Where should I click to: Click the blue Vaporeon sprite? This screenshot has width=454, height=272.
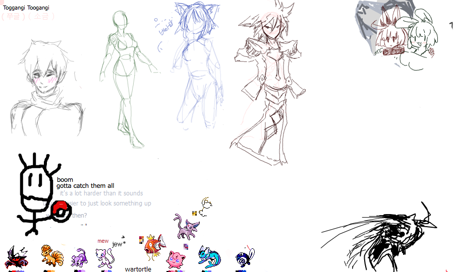(210, 256)
